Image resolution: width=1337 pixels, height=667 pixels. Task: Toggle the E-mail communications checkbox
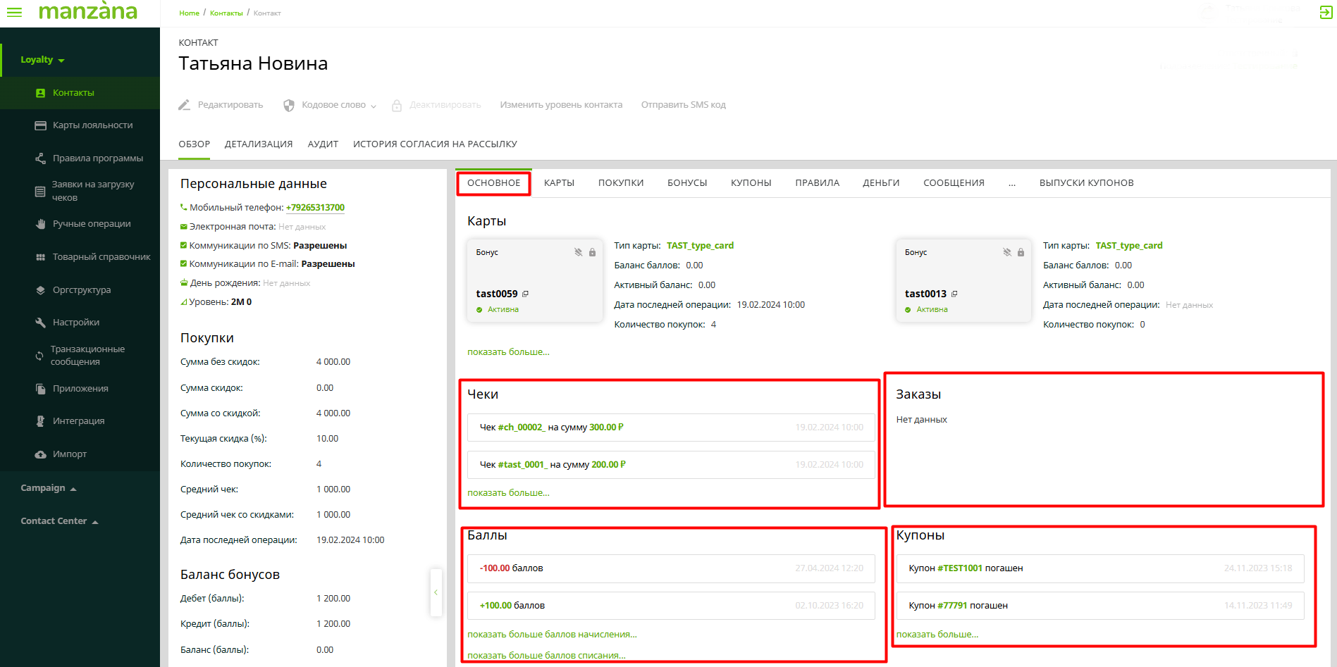(x=184, y=263)
